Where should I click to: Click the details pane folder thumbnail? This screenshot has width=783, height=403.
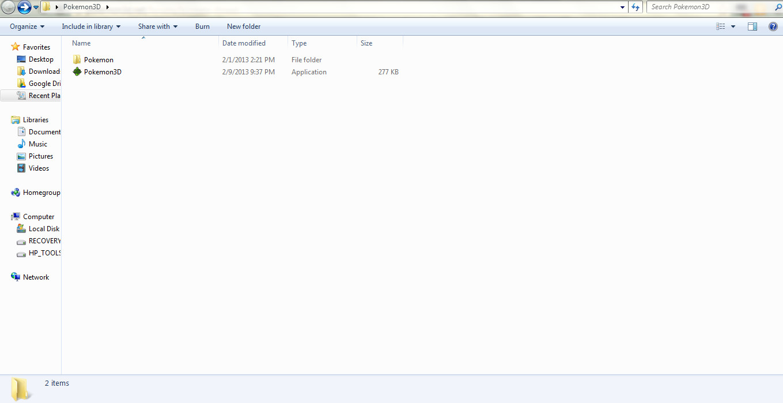point(21,389)
